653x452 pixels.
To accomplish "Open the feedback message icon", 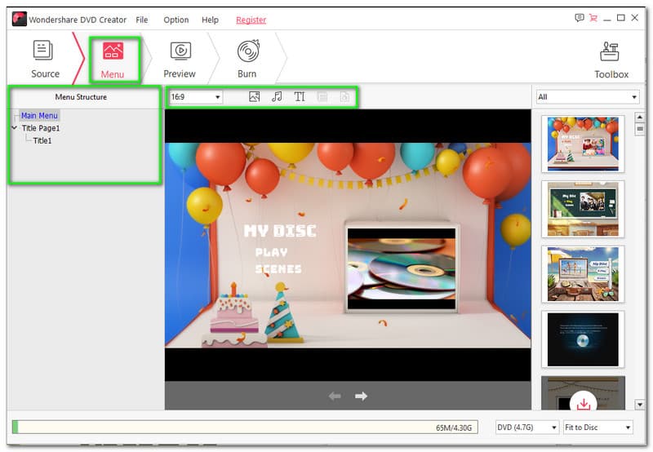I will coord(580,19).
